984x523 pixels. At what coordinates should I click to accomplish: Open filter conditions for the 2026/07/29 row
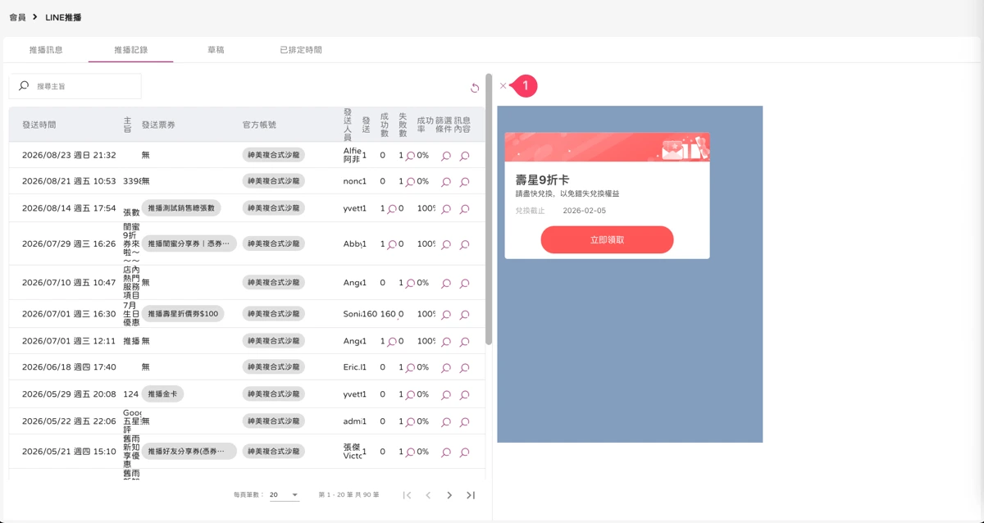[x=446, y=244]
